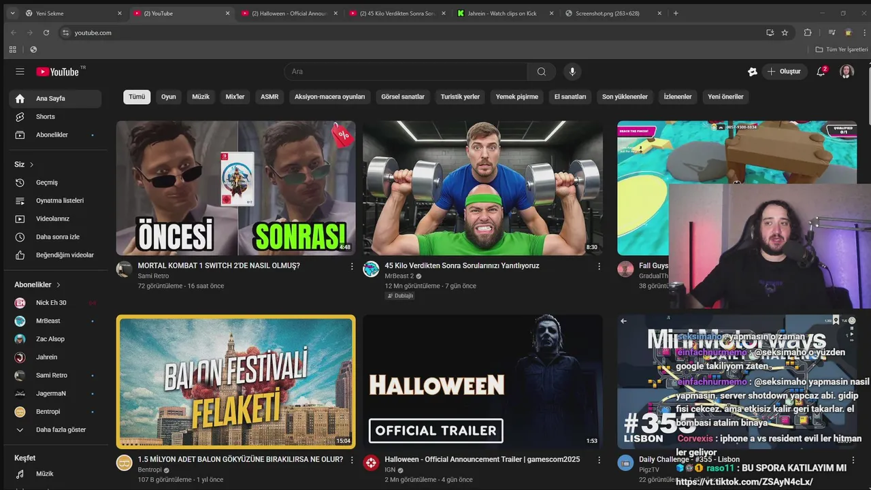Screen dimensions: 871x490
Task: Open Shorts in the sidebar
Action: coord(55,116)
